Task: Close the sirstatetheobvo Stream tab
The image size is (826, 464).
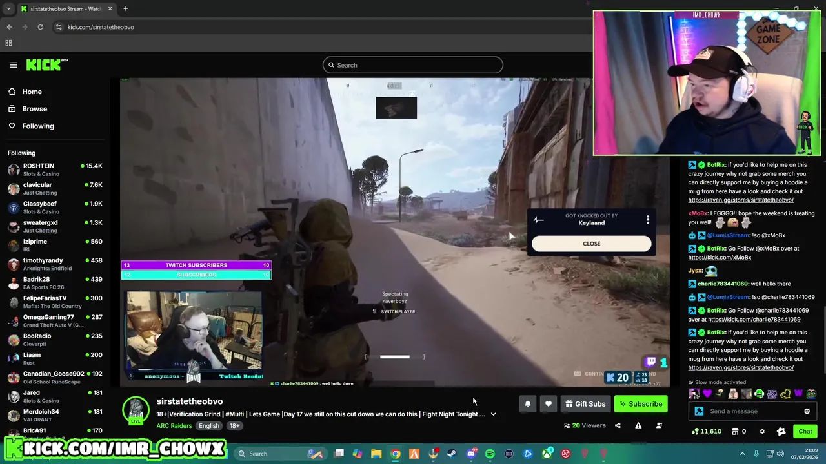Action: coord(110,9)
